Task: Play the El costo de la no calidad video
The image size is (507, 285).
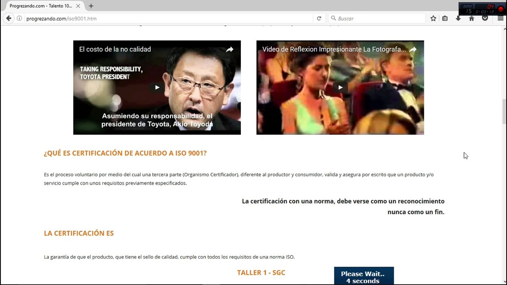Action: coord(157,87)
